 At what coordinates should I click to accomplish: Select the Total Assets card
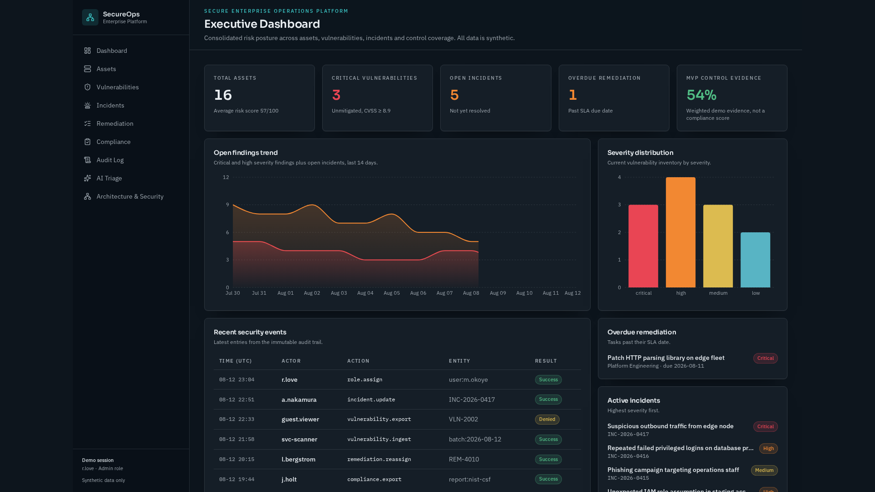[x=259, y=98]
